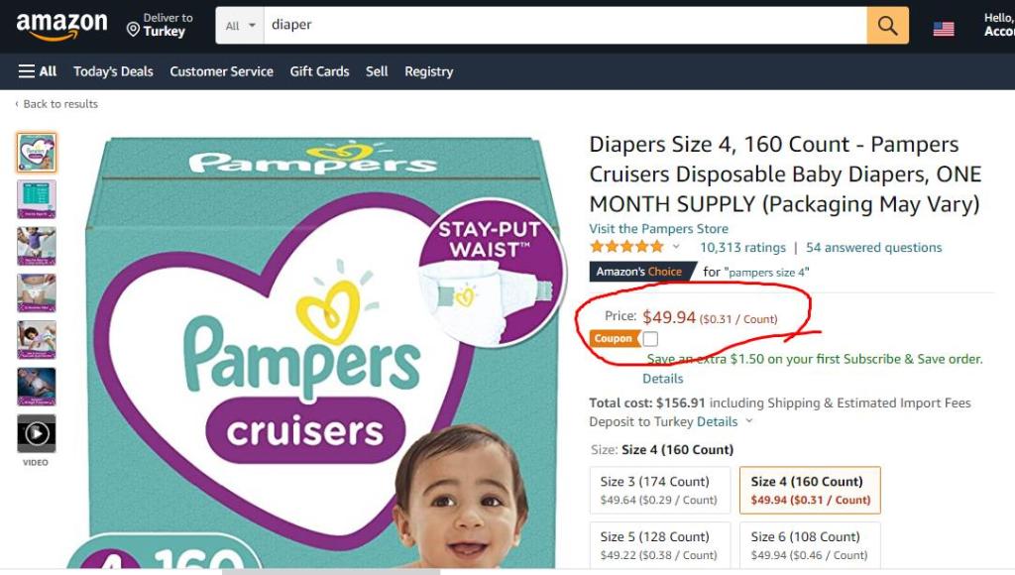Open 54 answered questions link

coord(874,248)
